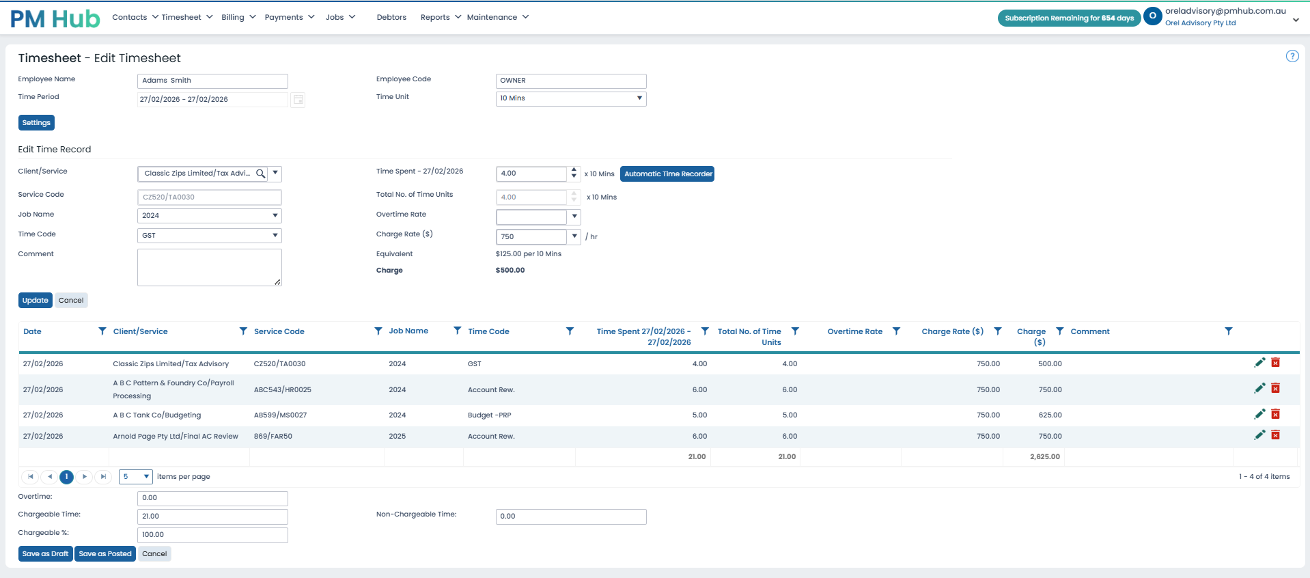Open the Time Period calendar picker
This screenshot has height=578, width=1310.
298,100
